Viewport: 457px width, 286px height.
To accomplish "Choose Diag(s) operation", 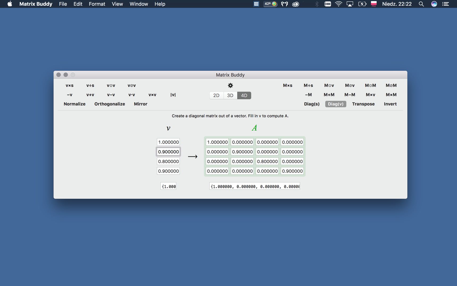I will [312, 104].
